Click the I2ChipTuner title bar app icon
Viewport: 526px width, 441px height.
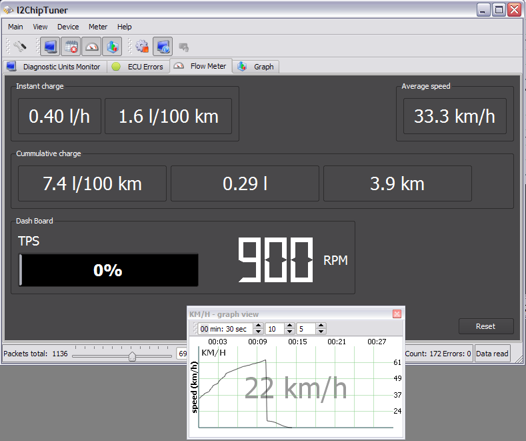(9, 11)
